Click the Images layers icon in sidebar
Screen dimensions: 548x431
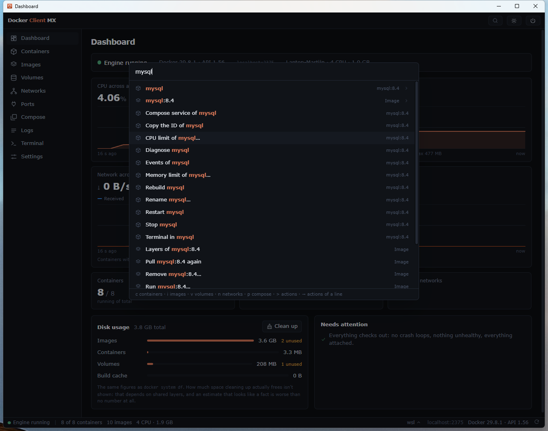14,64
